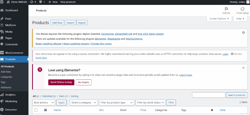Click the Begin installing plugins link

point(48,43)
